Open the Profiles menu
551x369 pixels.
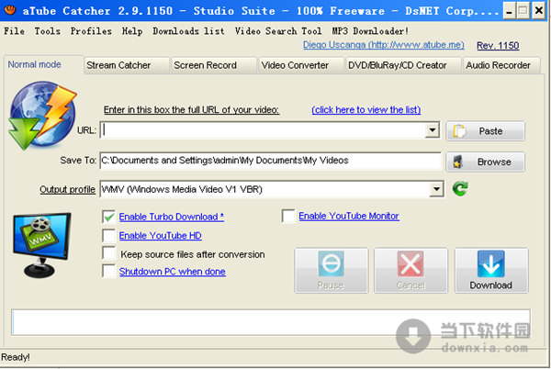(91, 31)
